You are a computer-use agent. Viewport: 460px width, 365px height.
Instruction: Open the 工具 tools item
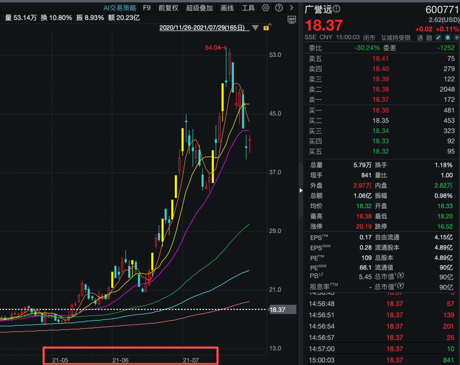coord(248,8)
